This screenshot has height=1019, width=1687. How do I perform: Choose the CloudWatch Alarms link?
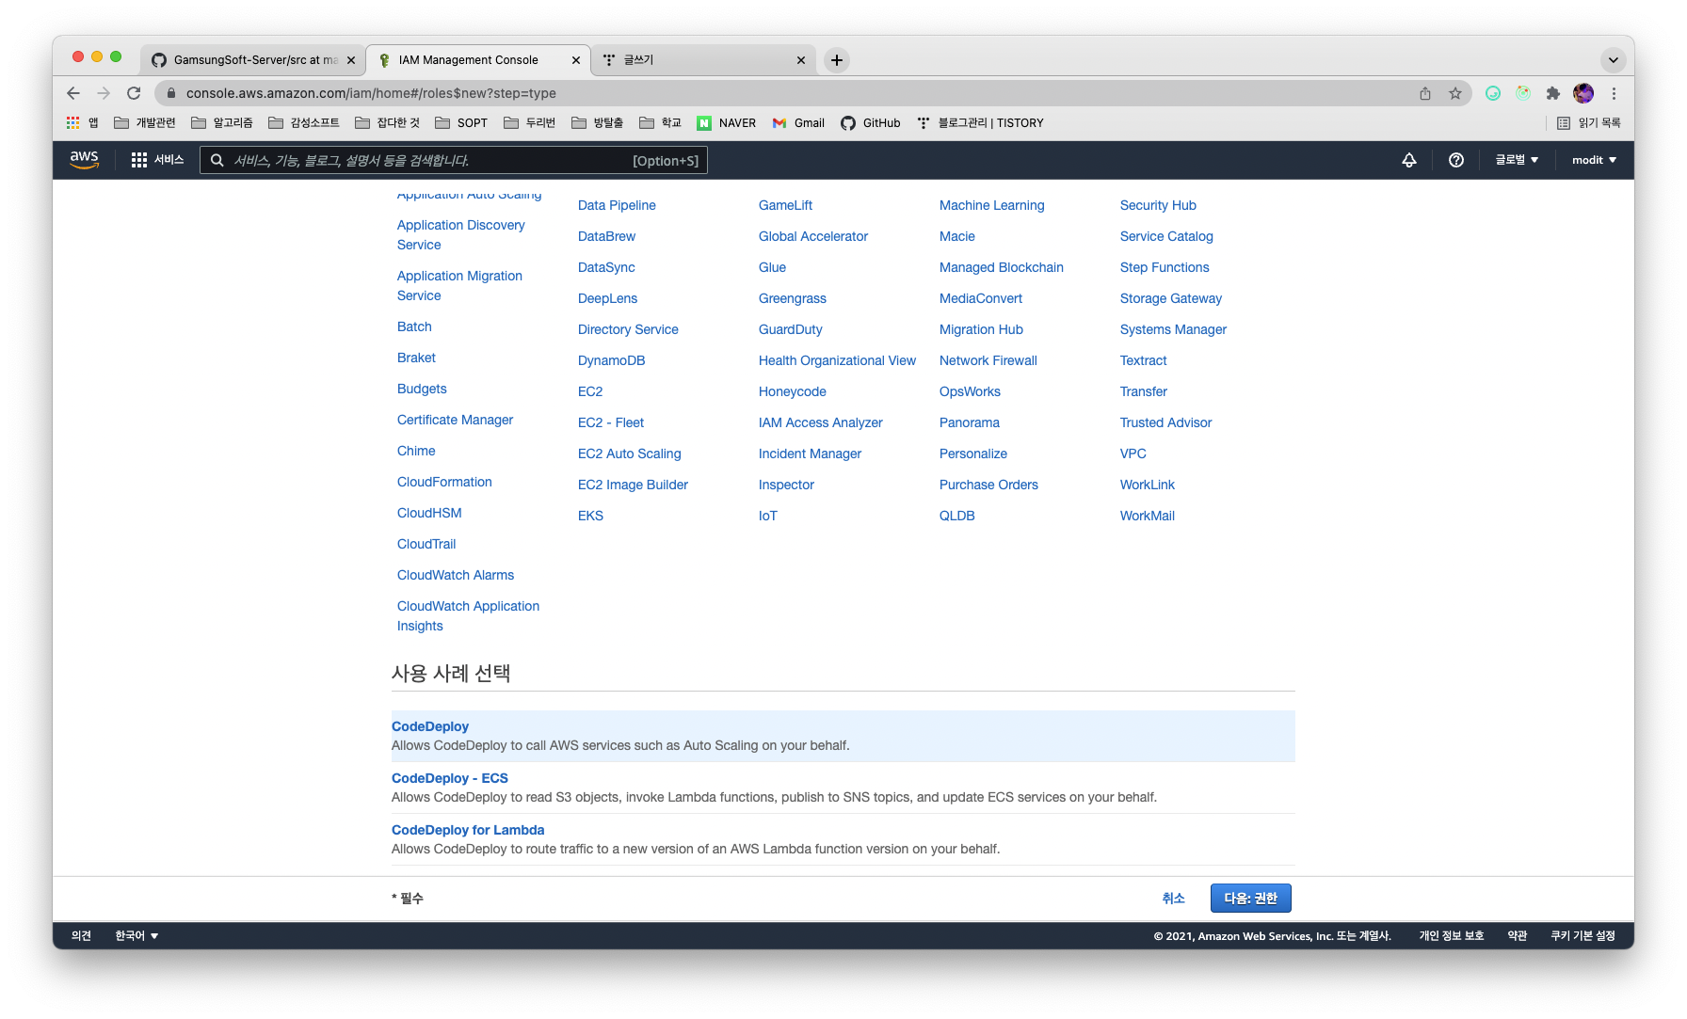455,575
